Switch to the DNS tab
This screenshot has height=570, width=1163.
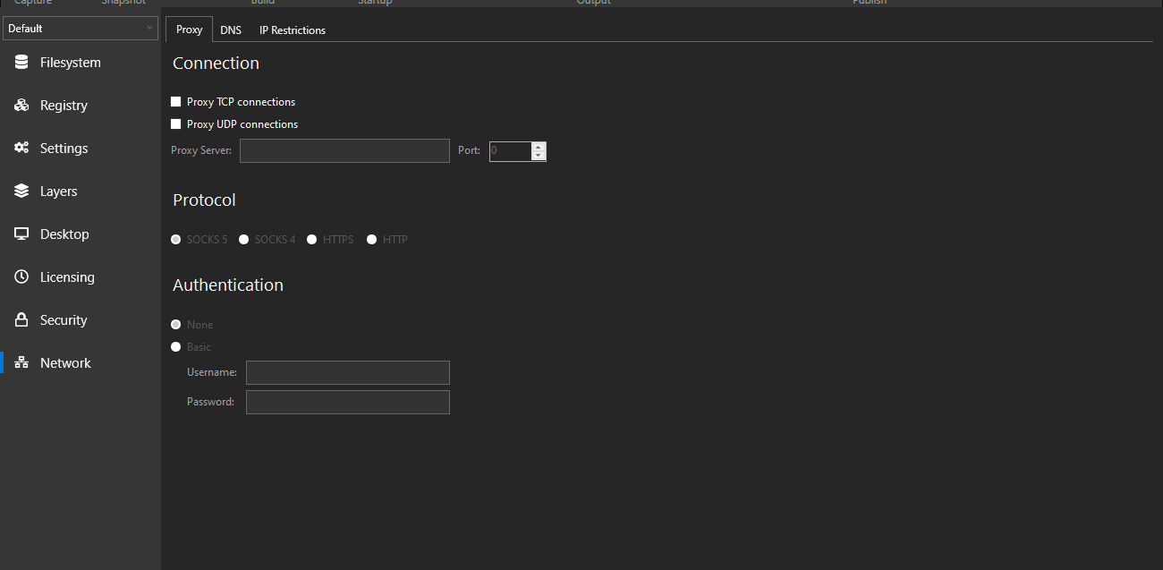[x=231, y=30]
